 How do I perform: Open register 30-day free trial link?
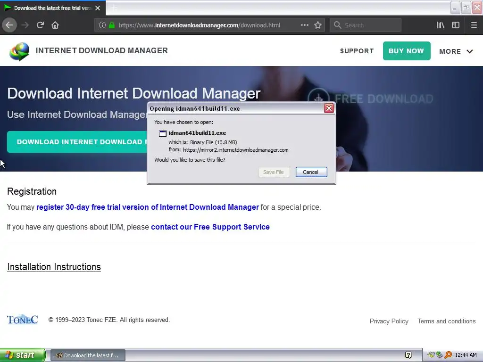coord(148,207)
